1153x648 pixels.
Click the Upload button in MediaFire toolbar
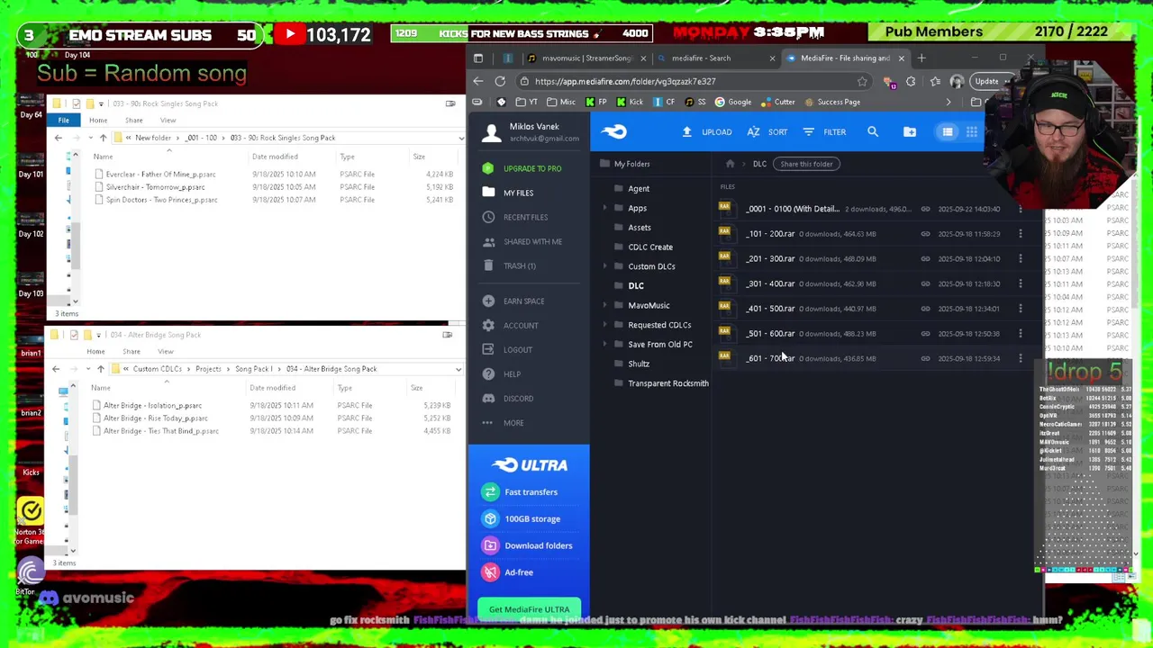coord(708,132)
